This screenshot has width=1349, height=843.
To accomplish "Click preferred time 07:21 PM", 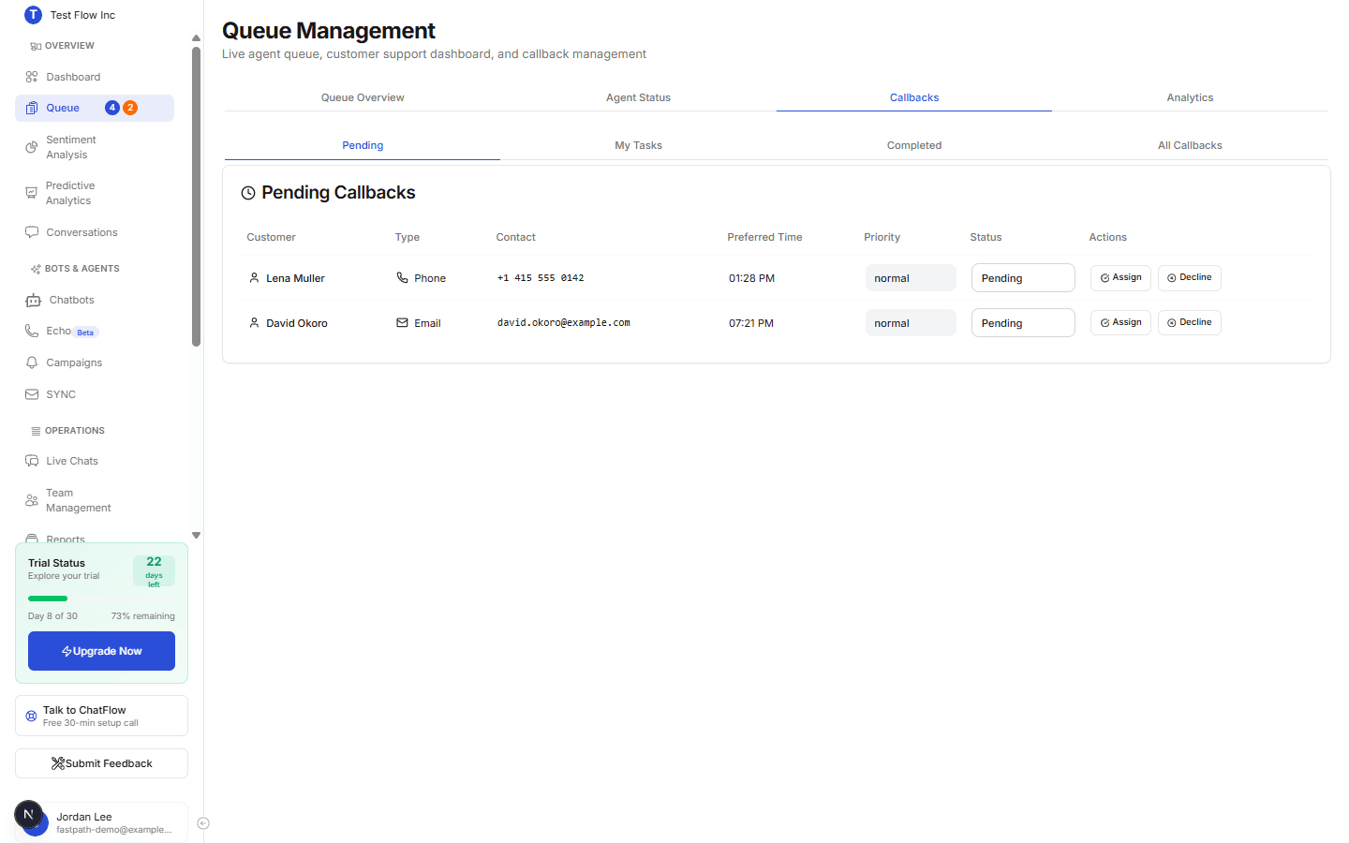I will pyautogui.click(x=751, y=323).
